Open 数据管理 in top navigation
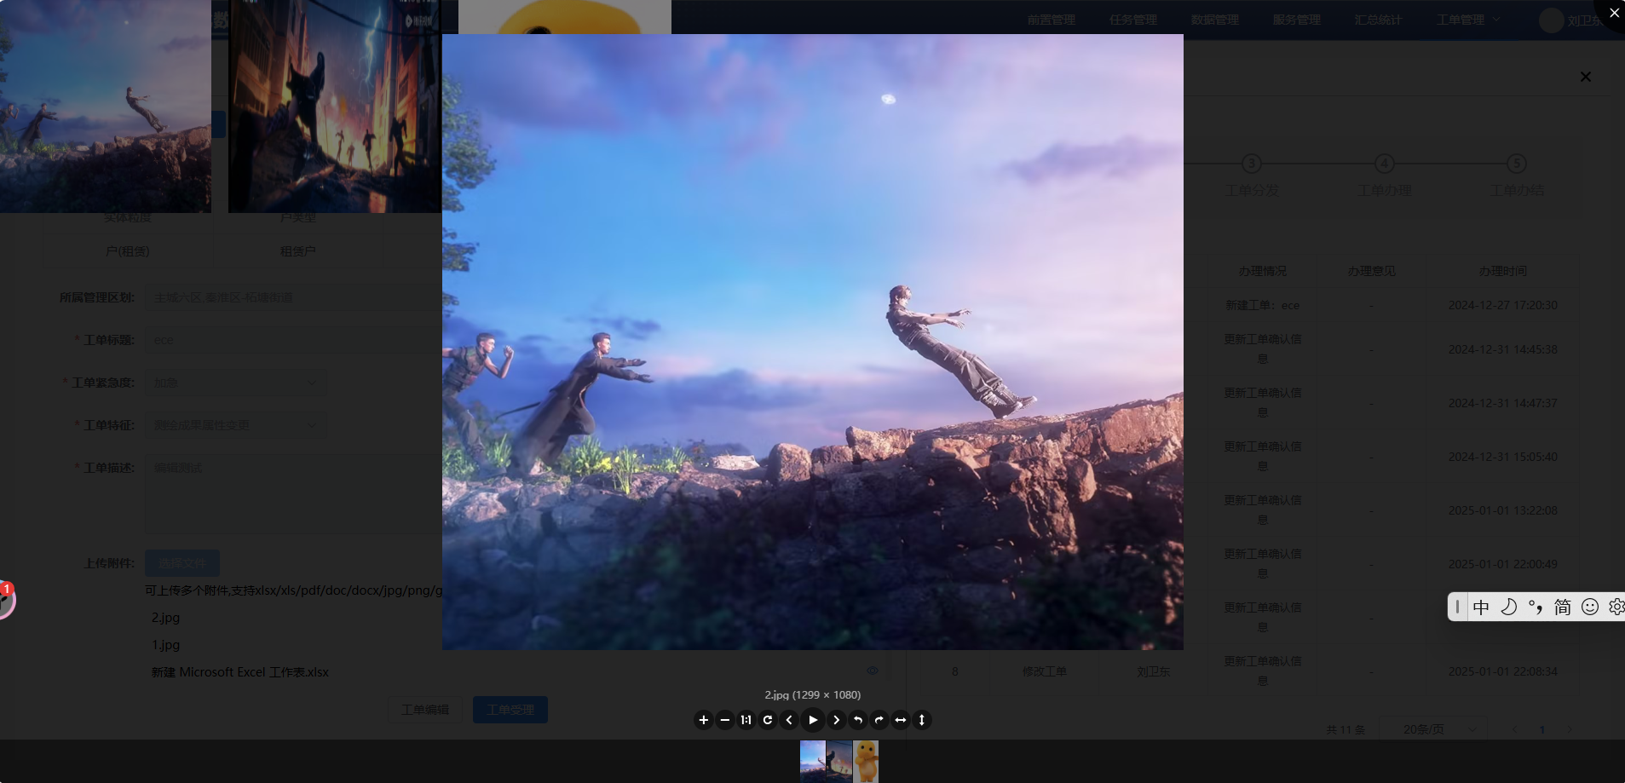 click(x=1214, y=20)
